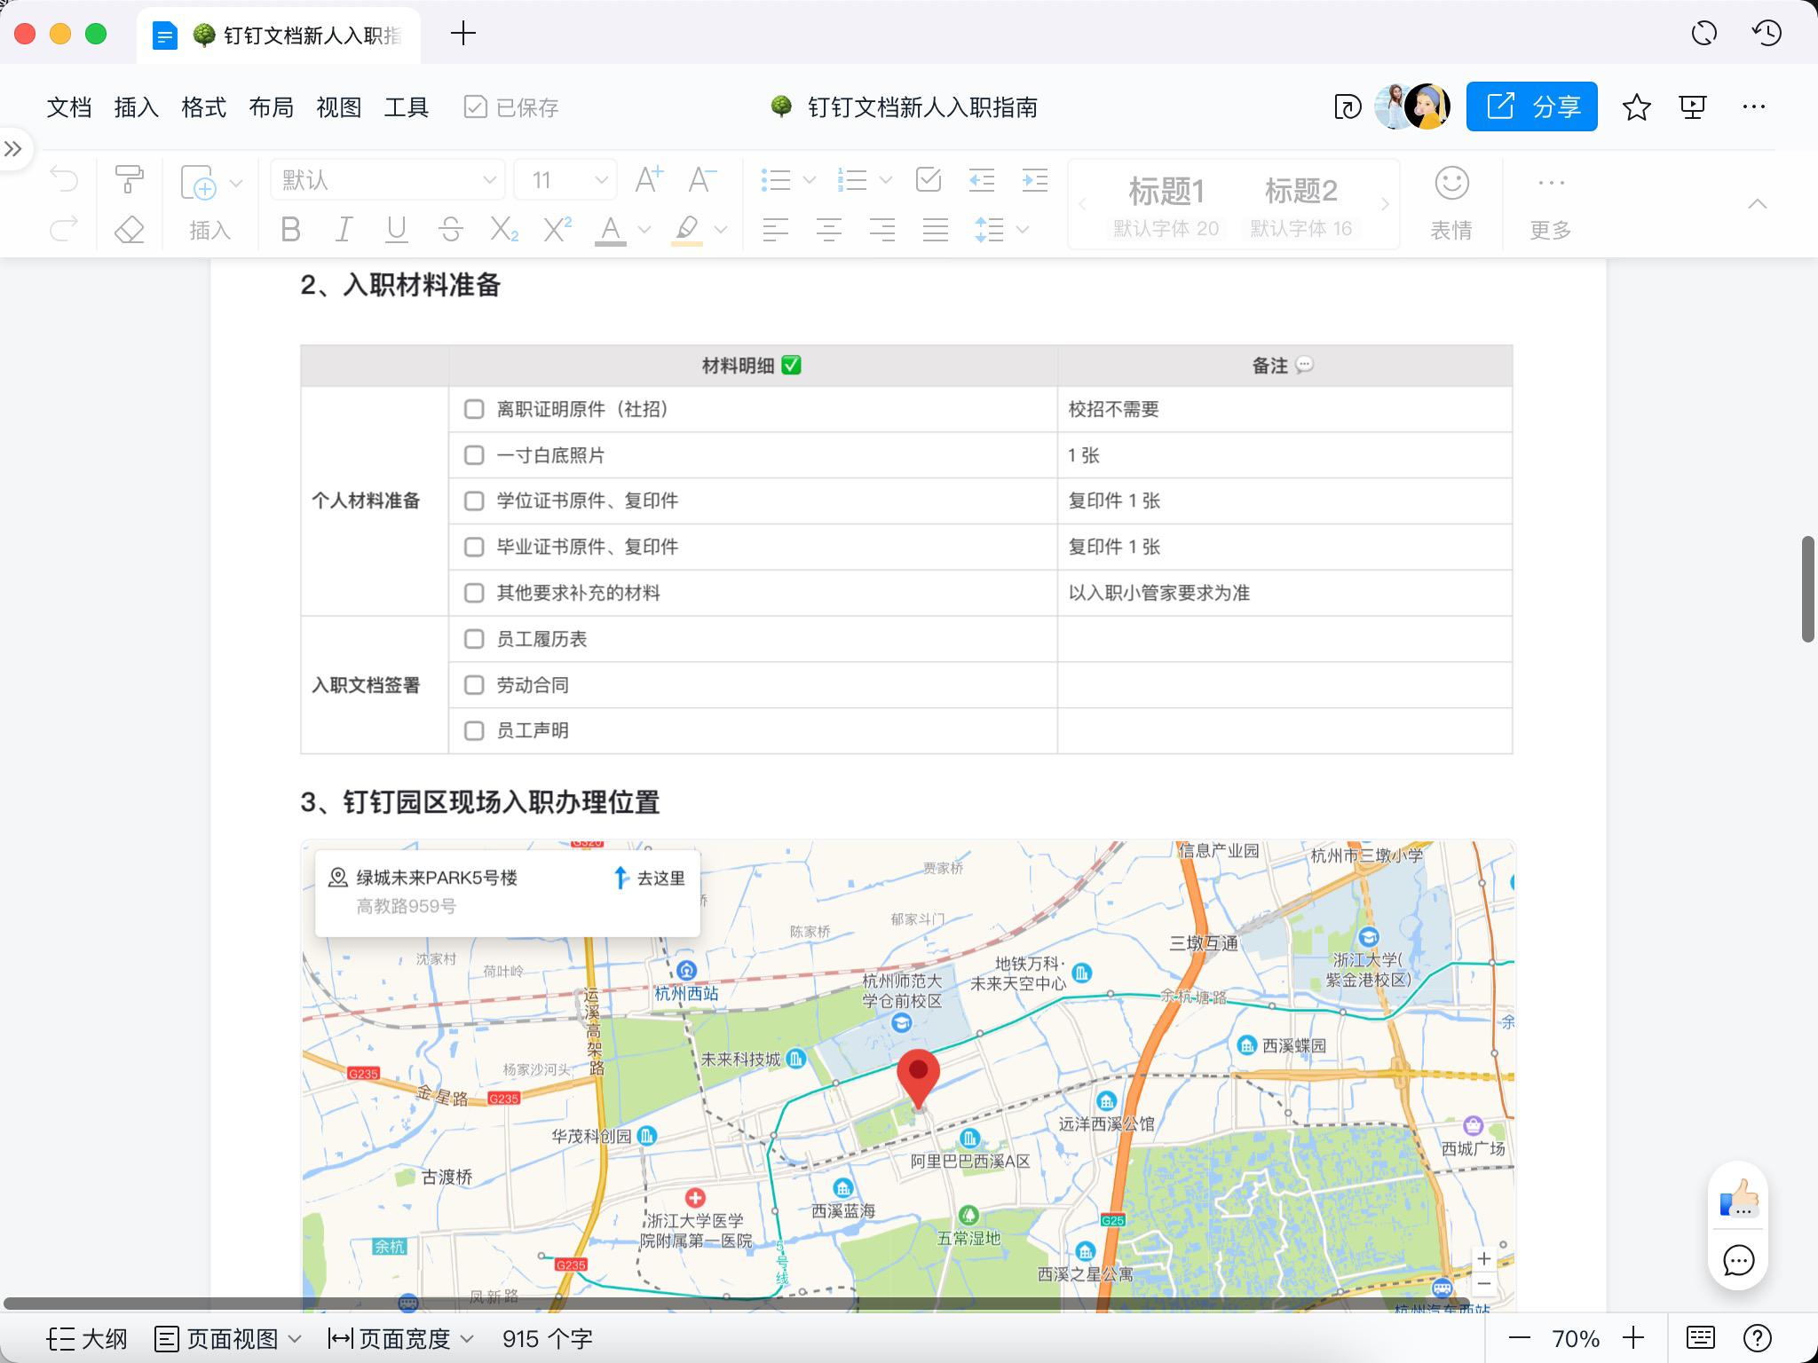
Task: Check the 员工声明 checkbox
Action: (475, 729)
